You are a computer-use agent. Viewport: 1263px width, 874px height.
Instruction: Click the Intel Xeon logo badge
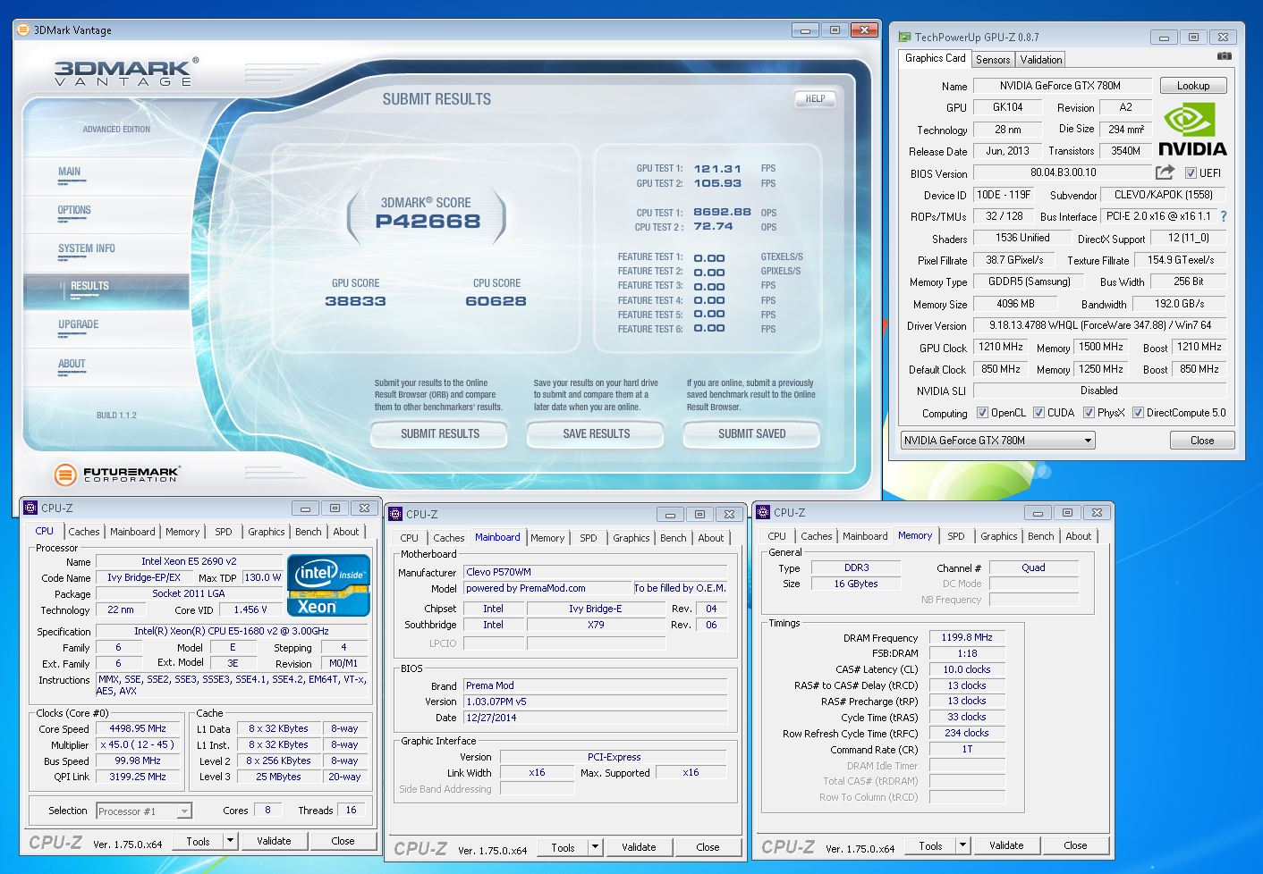(x=328, y=585)
